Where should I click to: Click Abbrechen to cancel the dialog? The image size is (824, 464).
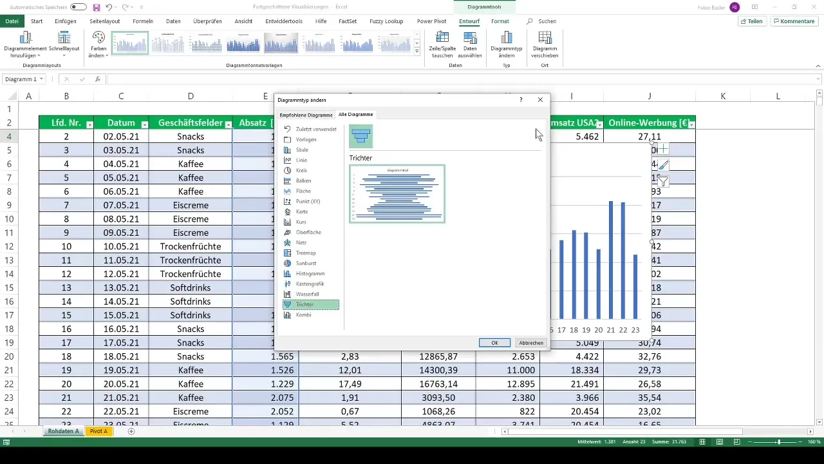point(531,343)
